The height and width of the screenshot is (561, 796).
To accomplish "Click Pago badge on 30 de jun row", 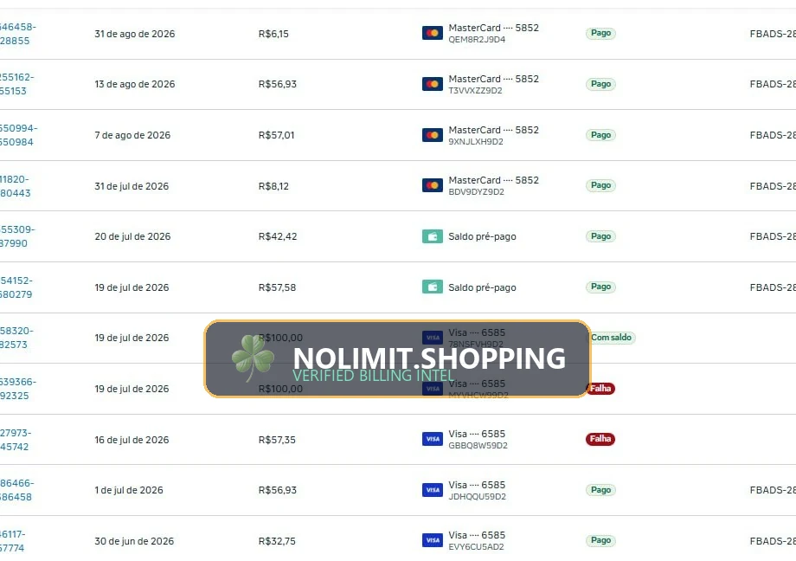I will click(x=600, y=540).
